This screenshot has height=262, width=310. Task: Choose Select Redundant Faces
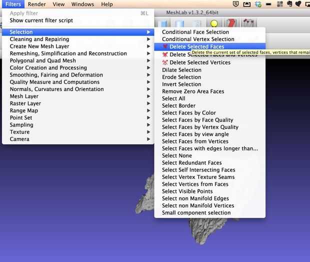[210, 162]
